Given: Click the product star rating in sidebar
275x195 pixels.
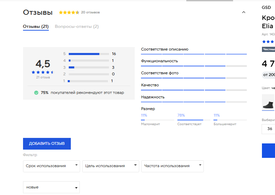Looking at the screenshot, I should (268, 41).
